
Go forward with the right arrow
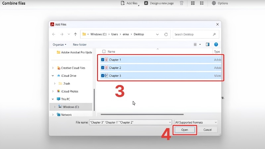(x=62, y=34)
